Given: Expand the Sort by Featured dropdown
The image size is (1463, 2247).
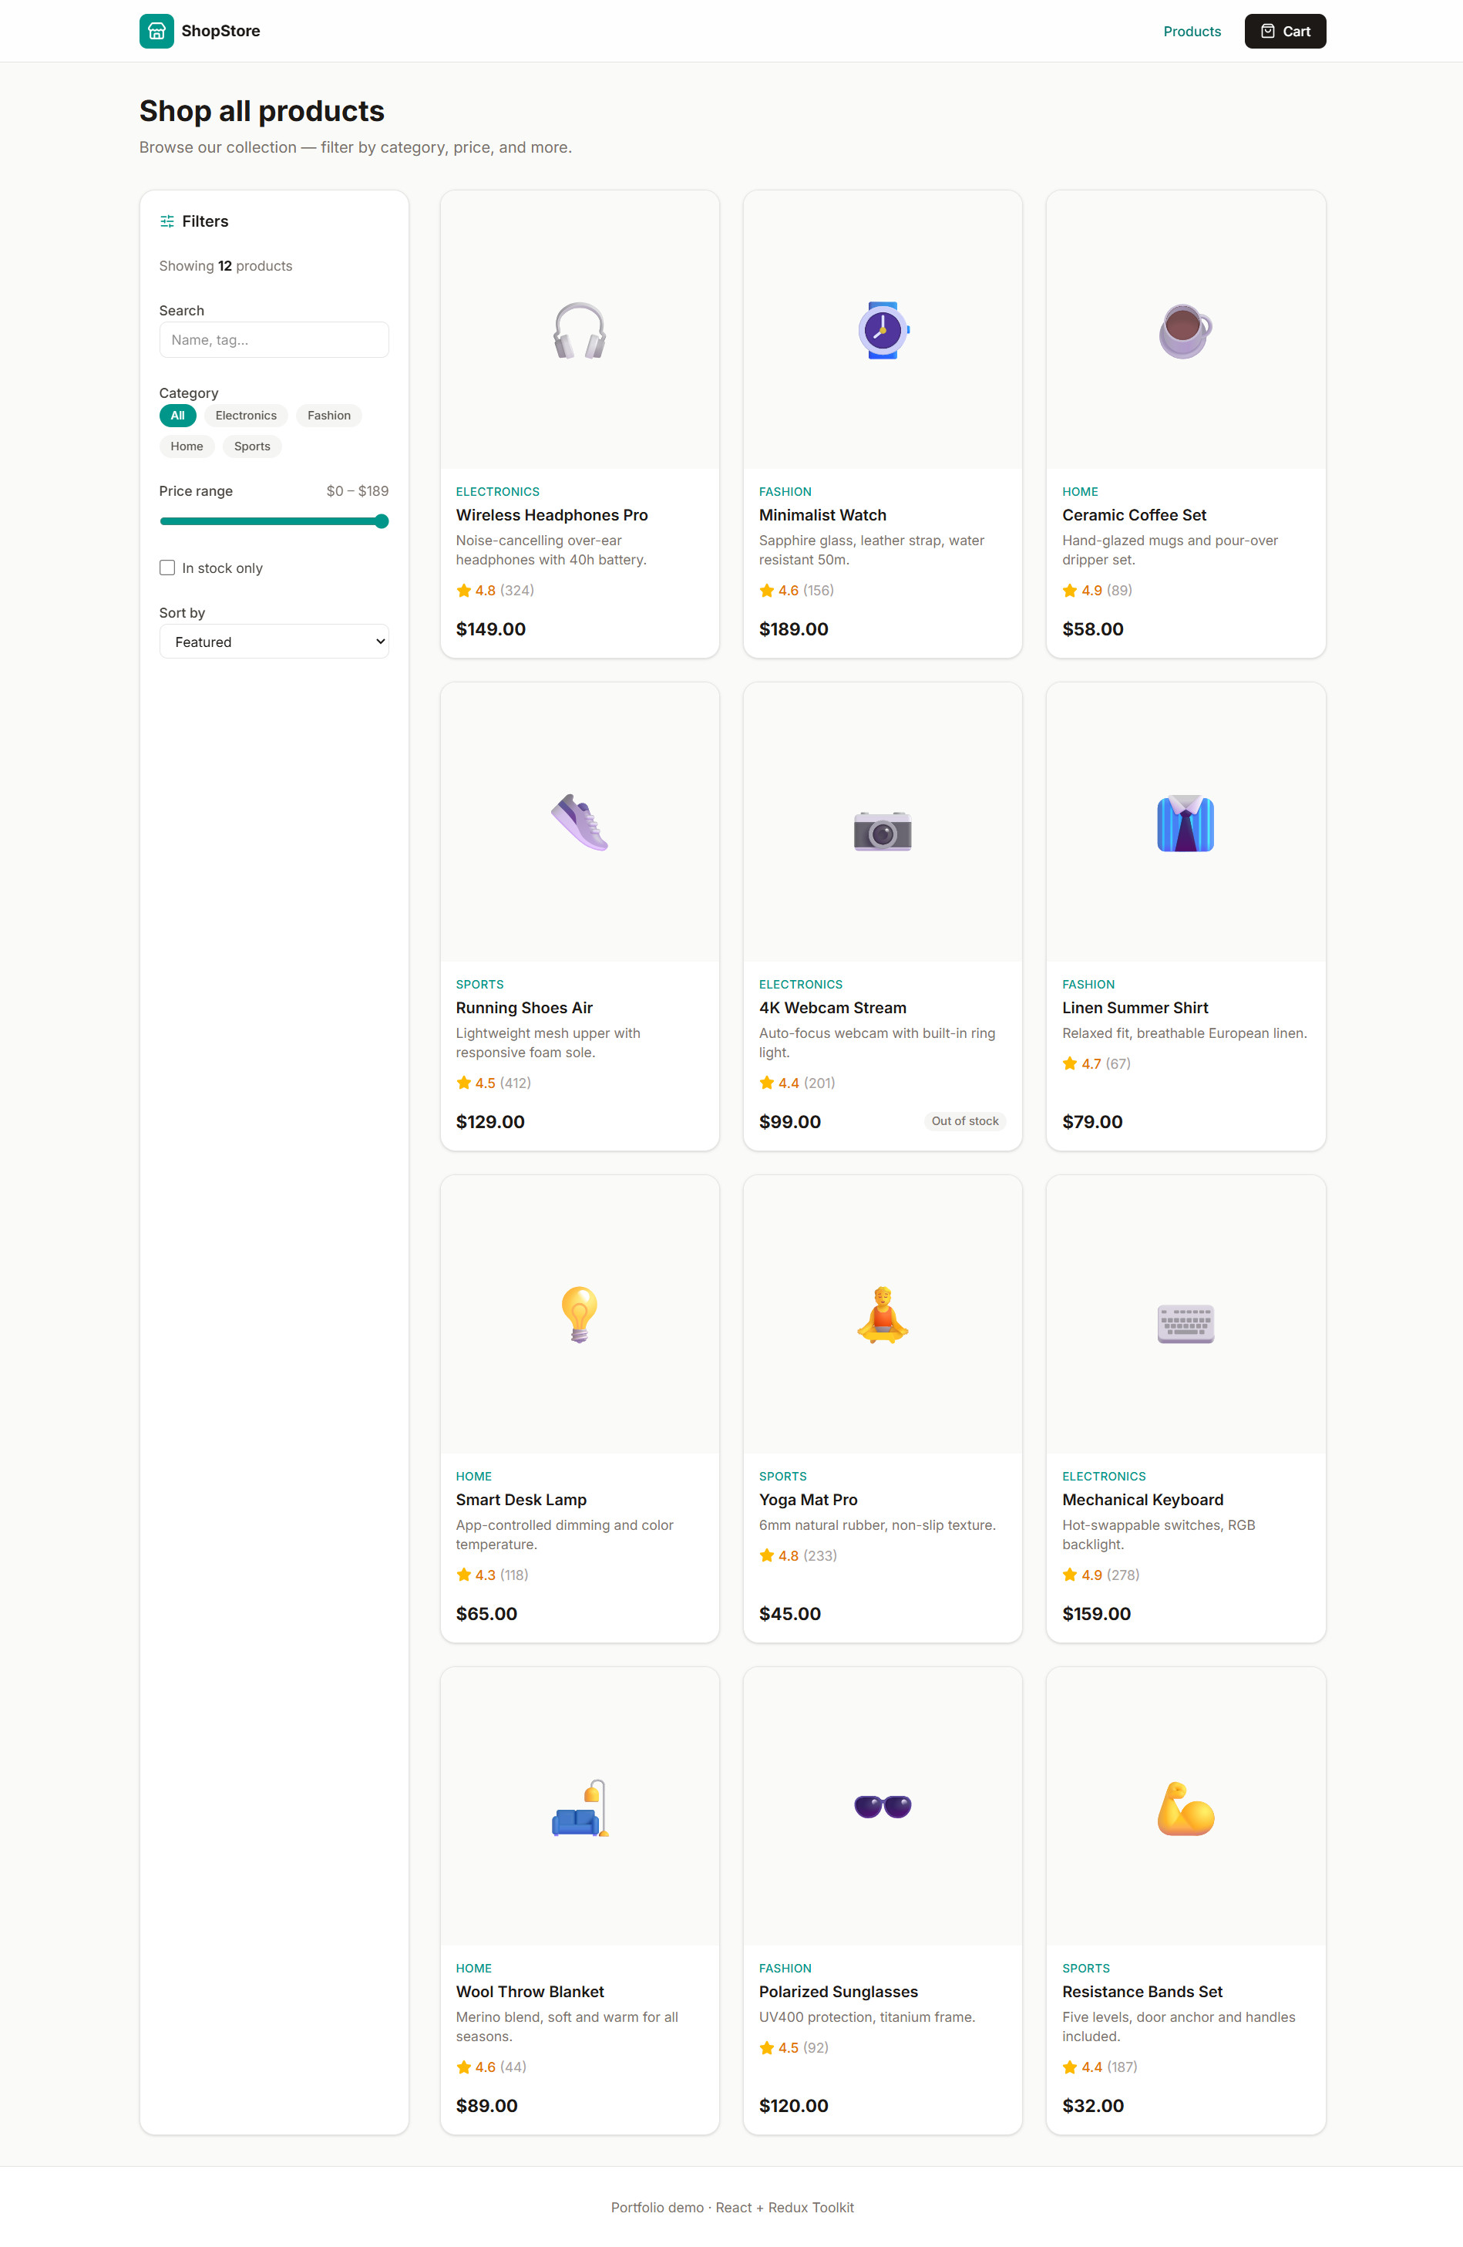Looking at the screenshot, I should point(274,642).
